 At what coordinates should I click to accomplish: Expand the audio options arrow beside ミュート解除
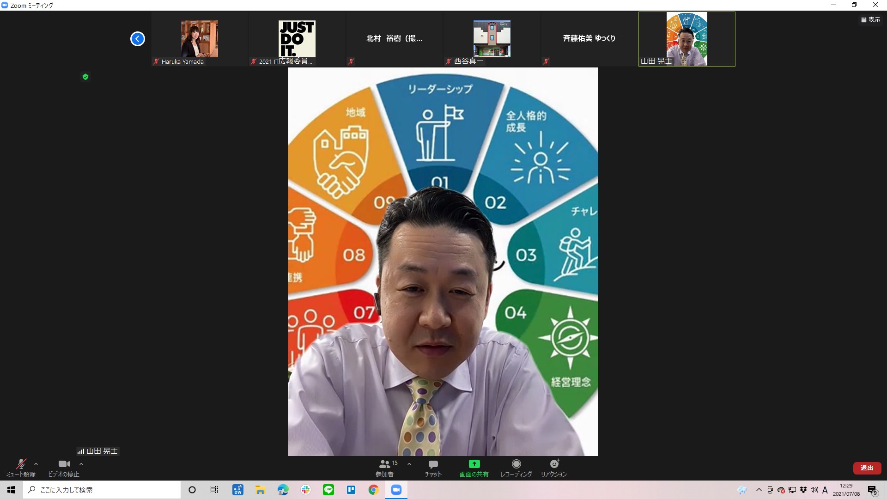36,464
